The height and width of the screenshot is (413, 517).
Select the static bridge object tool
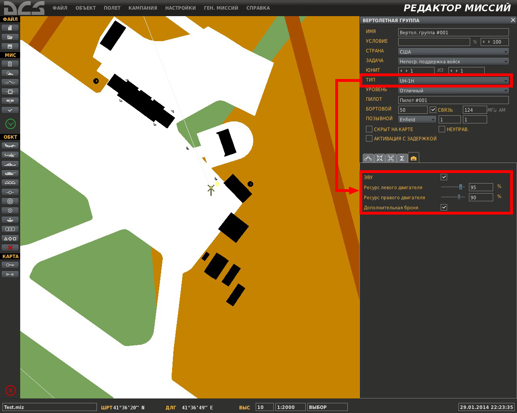coord(10,183)
